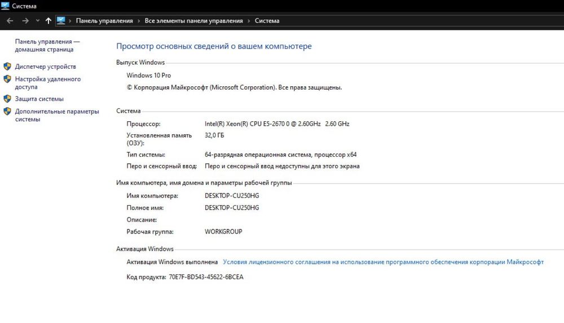
Task: Click the Back navigation arrow
Action: (10, 21)
